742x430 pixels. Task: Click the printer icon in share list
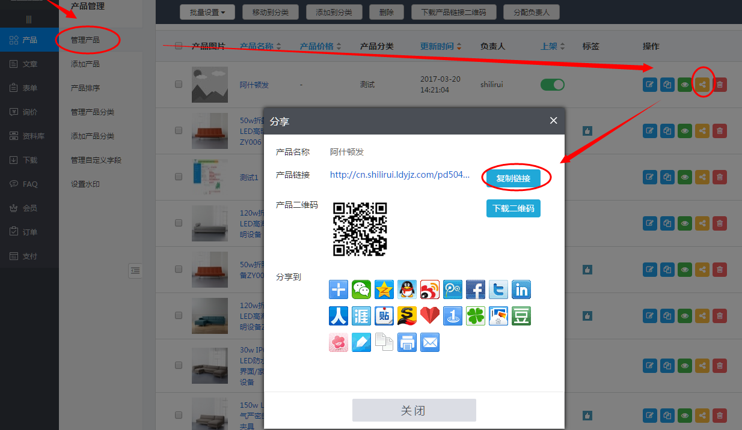pos(407,342)
